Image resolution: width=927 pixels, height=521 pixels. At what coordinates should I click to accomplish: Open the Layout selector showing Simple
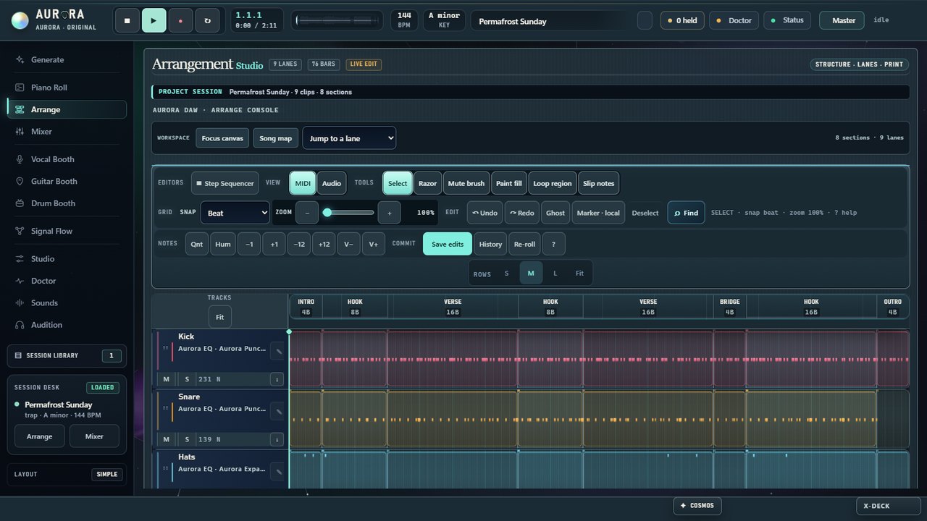pyautogui.click(x=107, y=475)
